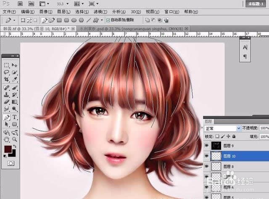The height and width of the screenshot is (199, 269).
Task: Open the zoom level 33.3 dropdown
Action: (x=67, y=4)
